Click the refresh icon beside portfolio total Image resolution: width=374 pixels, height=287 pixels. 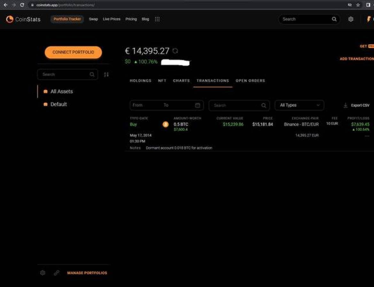point(175,51)
